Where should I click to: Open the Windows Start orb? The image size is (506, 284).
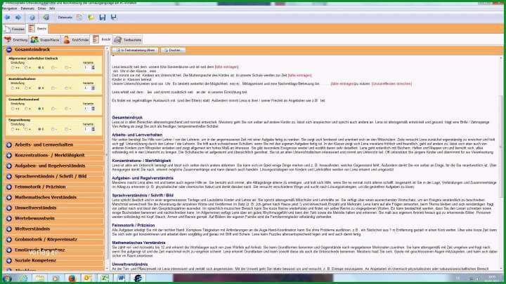(7, 278)
